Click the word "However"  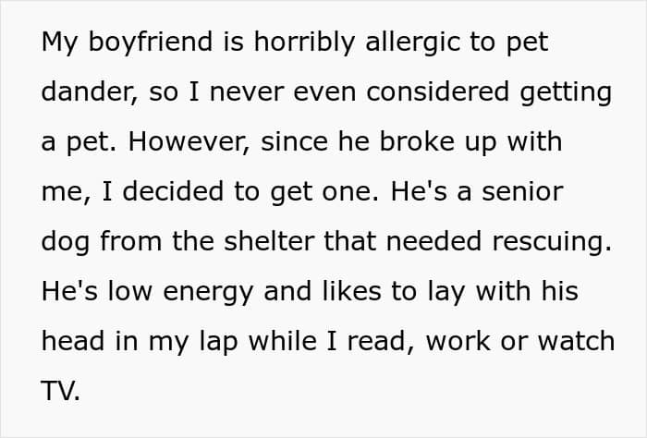[189, 142]
